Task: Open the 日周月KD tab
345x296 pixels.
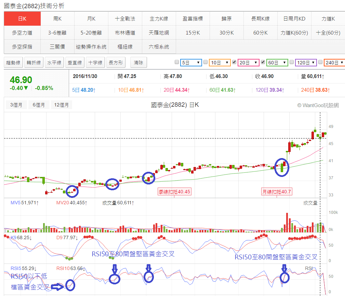Action: click(x=294, y=19)
